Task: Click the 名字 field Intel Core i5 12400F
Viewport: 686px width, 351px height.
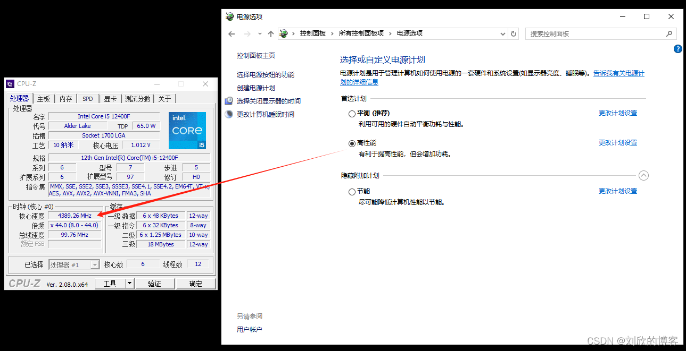Action: coord(104,116)
